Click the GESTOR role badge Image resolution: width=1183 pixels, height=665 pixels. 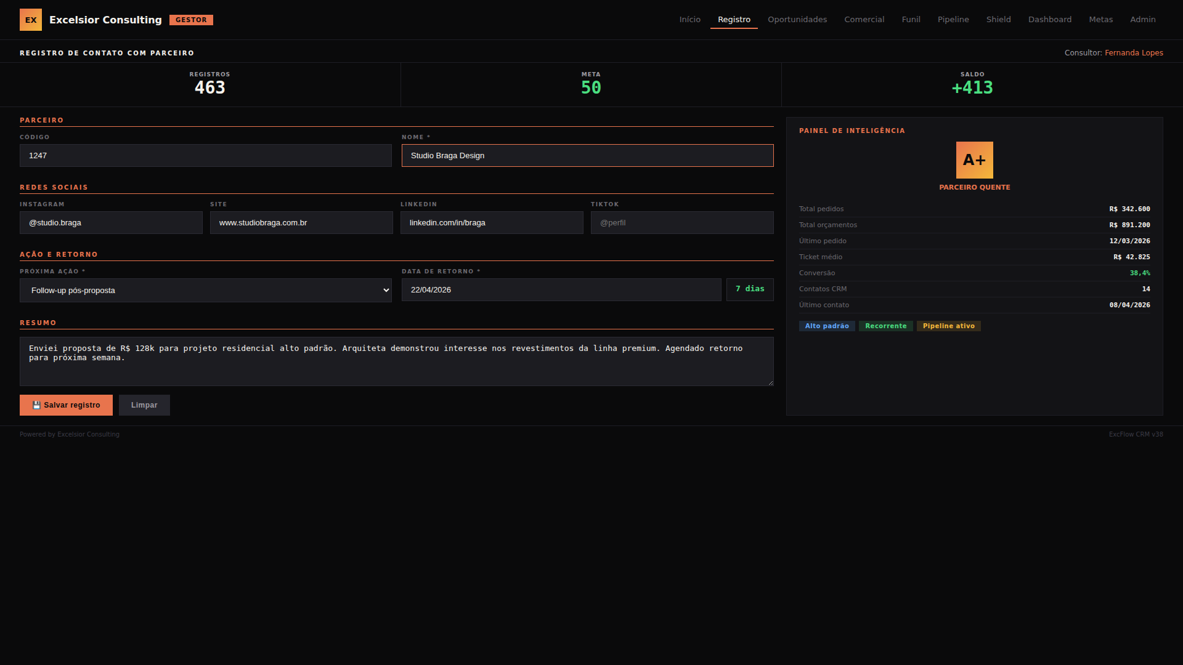pos(191,20)
